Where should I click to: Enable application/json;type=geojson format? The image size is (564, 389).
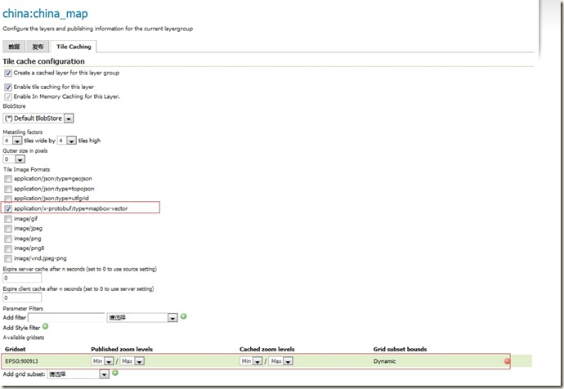tap(8, 179)
